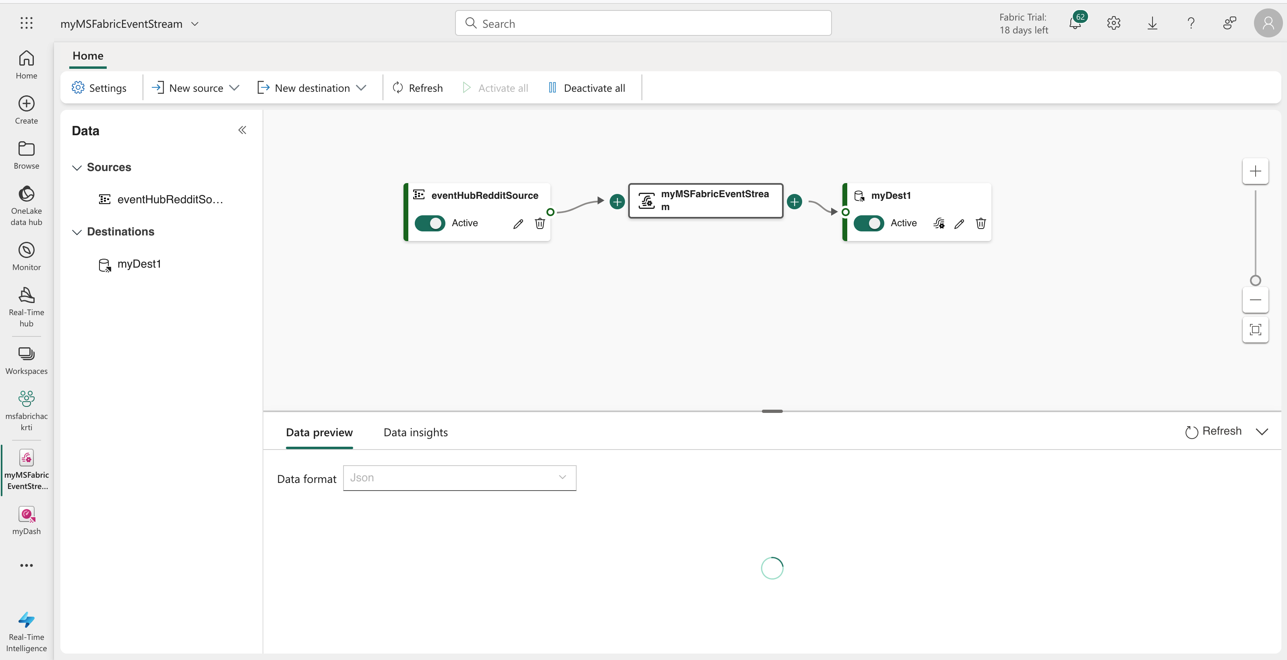Collapse the Sources tree section

pos(77,168)
